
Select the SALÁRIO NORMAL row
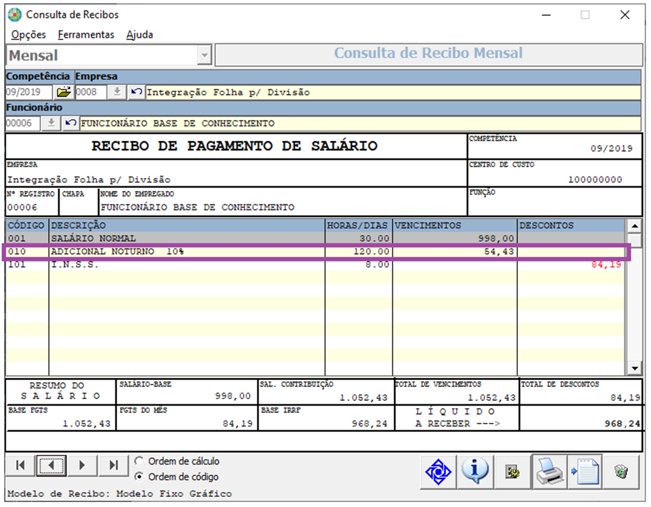[315, 238]
